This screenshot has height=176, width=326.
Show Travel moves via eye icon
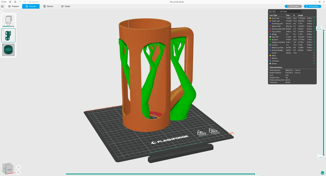314,53
